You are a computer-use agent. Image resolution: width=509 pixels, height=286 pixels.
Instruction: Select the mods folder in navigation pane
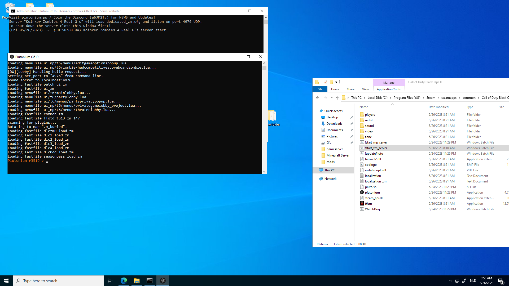click(x=330, y=162)
